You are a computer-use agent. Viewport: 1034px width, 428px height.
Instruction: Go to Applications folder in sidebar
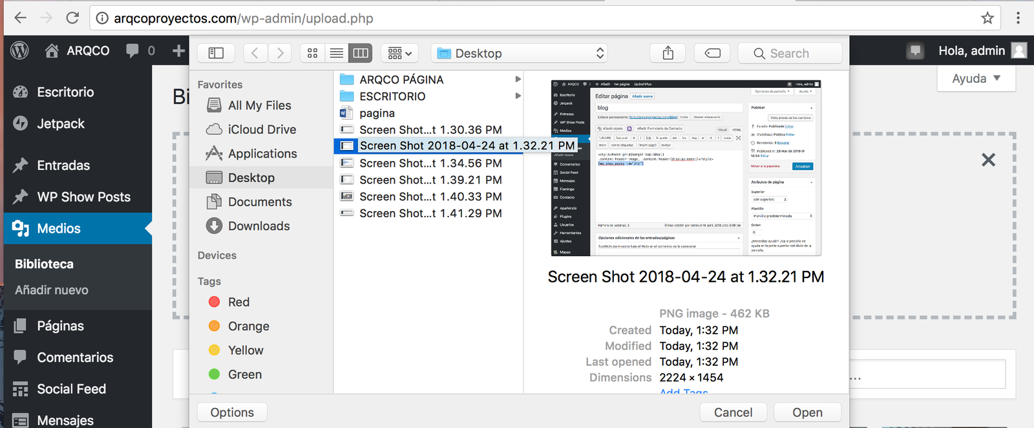coord(262,154)
